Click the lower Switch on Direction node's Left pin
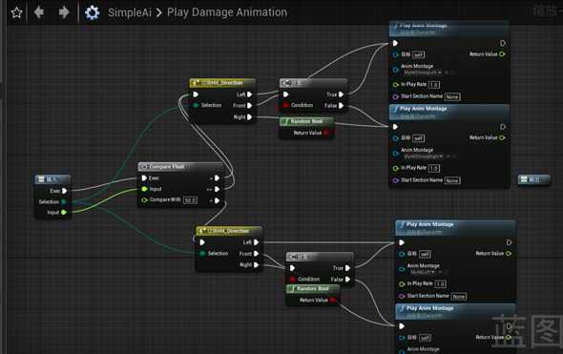 coord(256,242)
